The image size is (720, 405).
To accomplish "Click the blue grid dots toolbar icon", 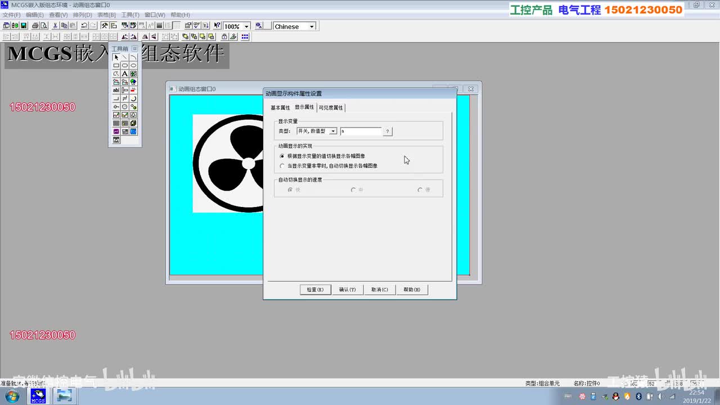I will click(245, 37).
